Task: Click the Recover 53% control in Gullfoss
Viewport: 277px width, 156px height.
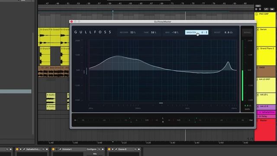Action: click(x=128, y=32)
